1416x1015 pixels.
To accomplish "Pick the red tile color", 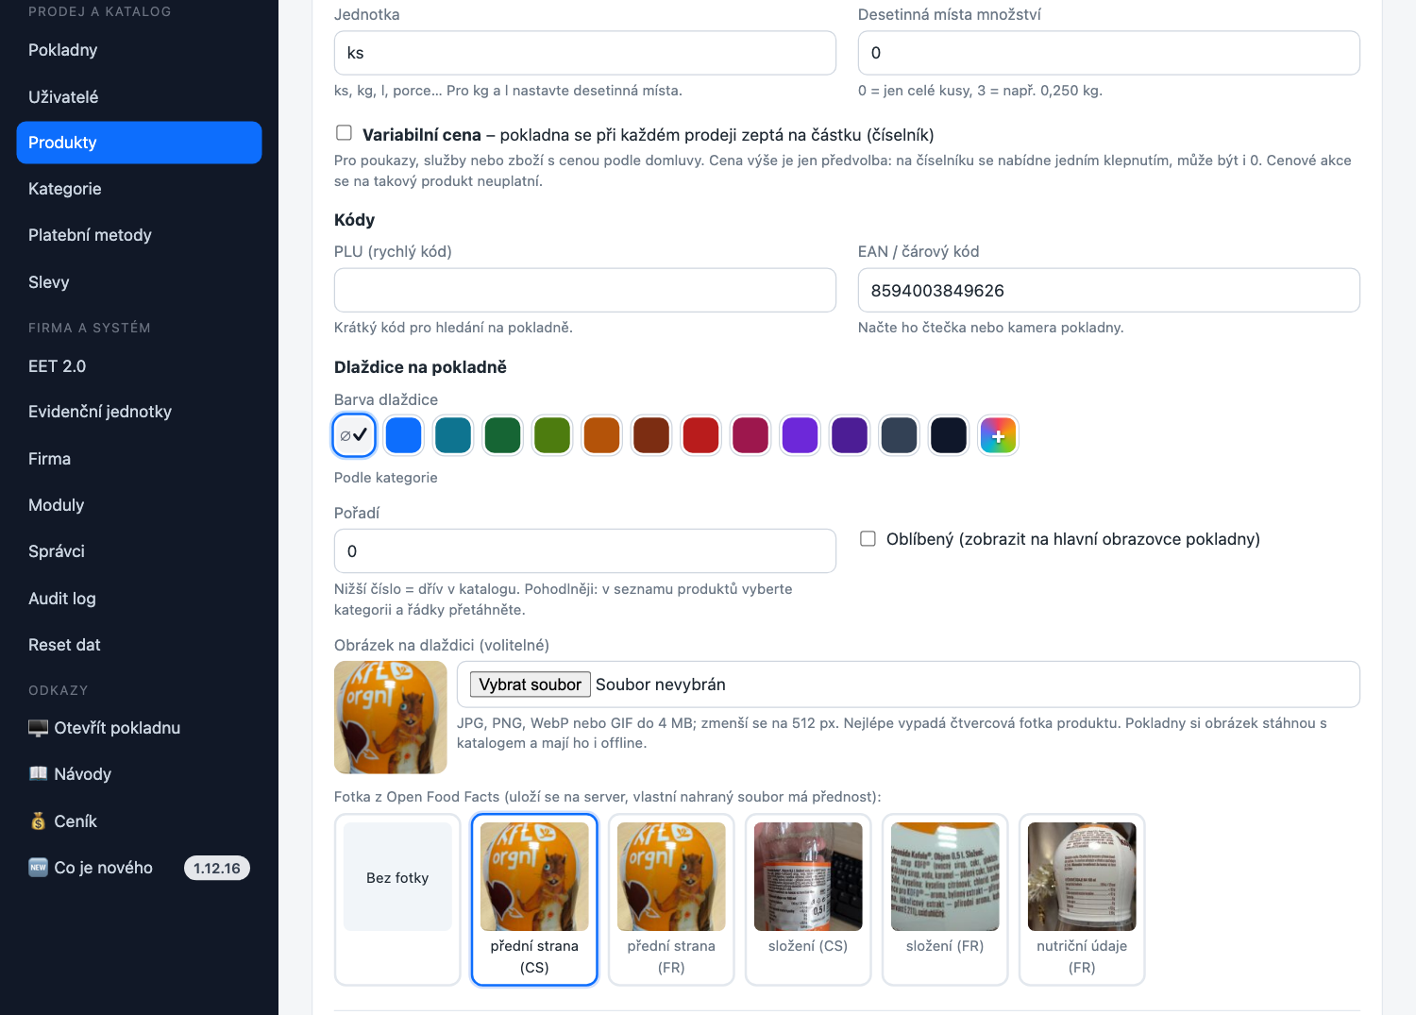I will [700, 435].
